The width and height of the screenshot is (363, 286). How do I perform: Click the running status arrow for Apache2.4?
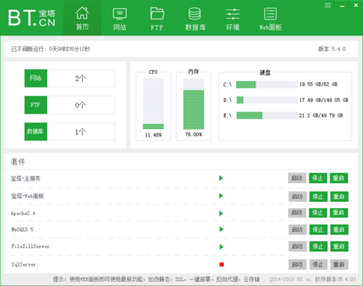(x=221, y=214)
